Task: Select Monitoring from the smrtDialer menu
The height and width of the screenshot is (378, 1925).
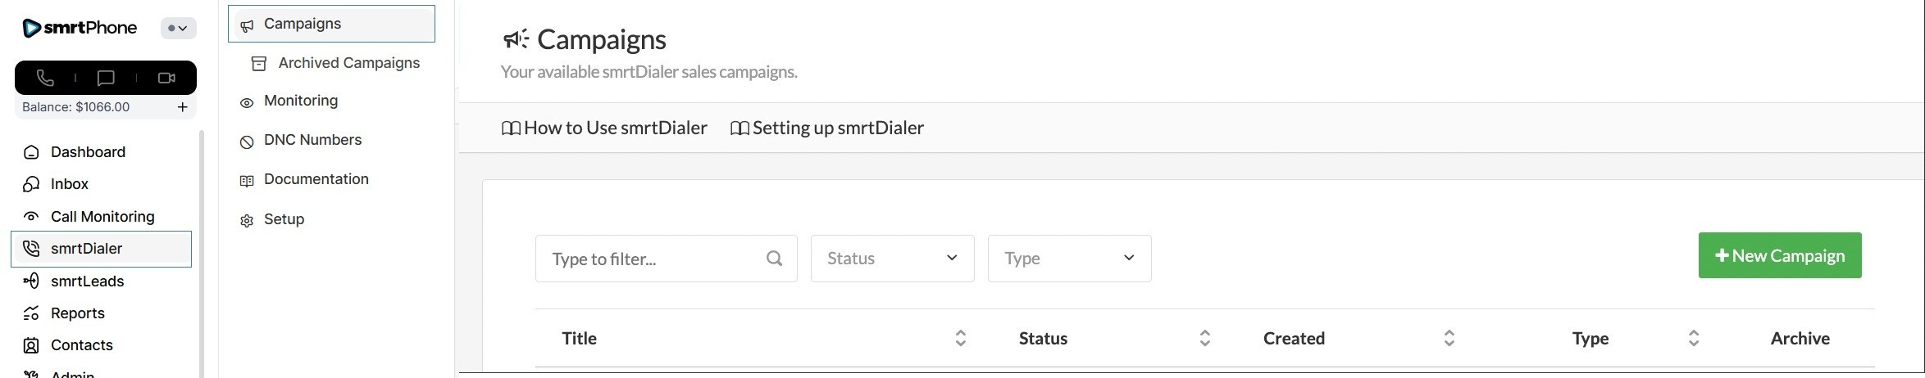Action: pos(300,101)
